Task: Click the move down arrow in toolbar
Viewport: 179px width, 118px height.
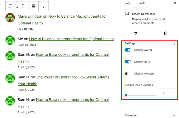Action: pos(23,8)
